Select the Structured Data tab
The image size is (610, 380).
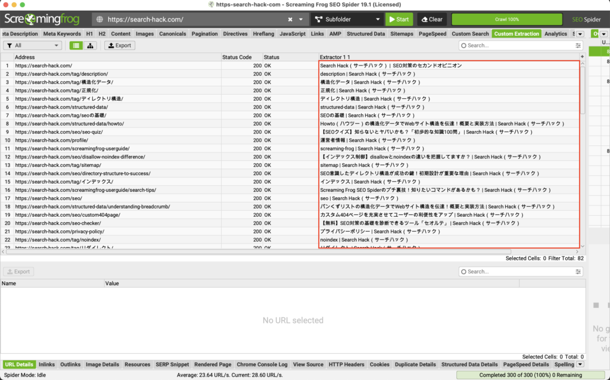tap(366, 34)
